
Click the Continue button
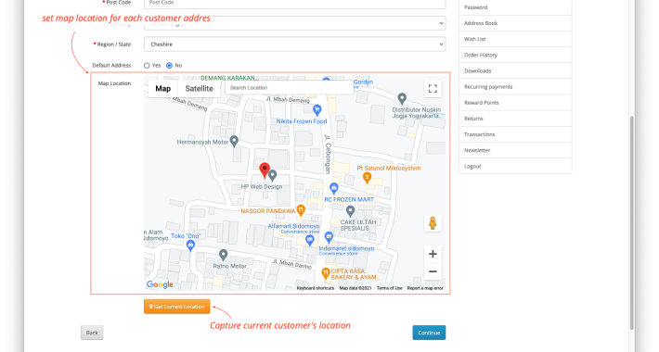429,333
